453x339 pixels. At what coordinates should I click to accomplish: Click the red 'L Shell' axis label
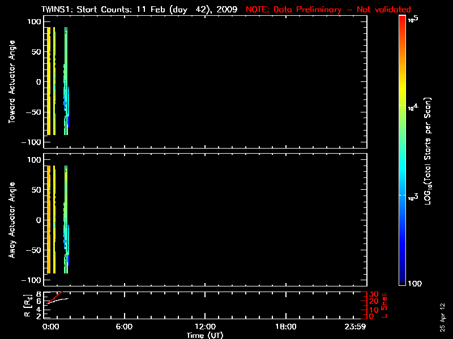tap(385, 305)
